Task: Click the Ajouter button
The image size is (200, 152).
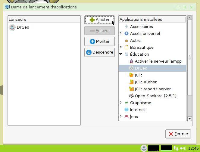Action: tap(99, 20)
